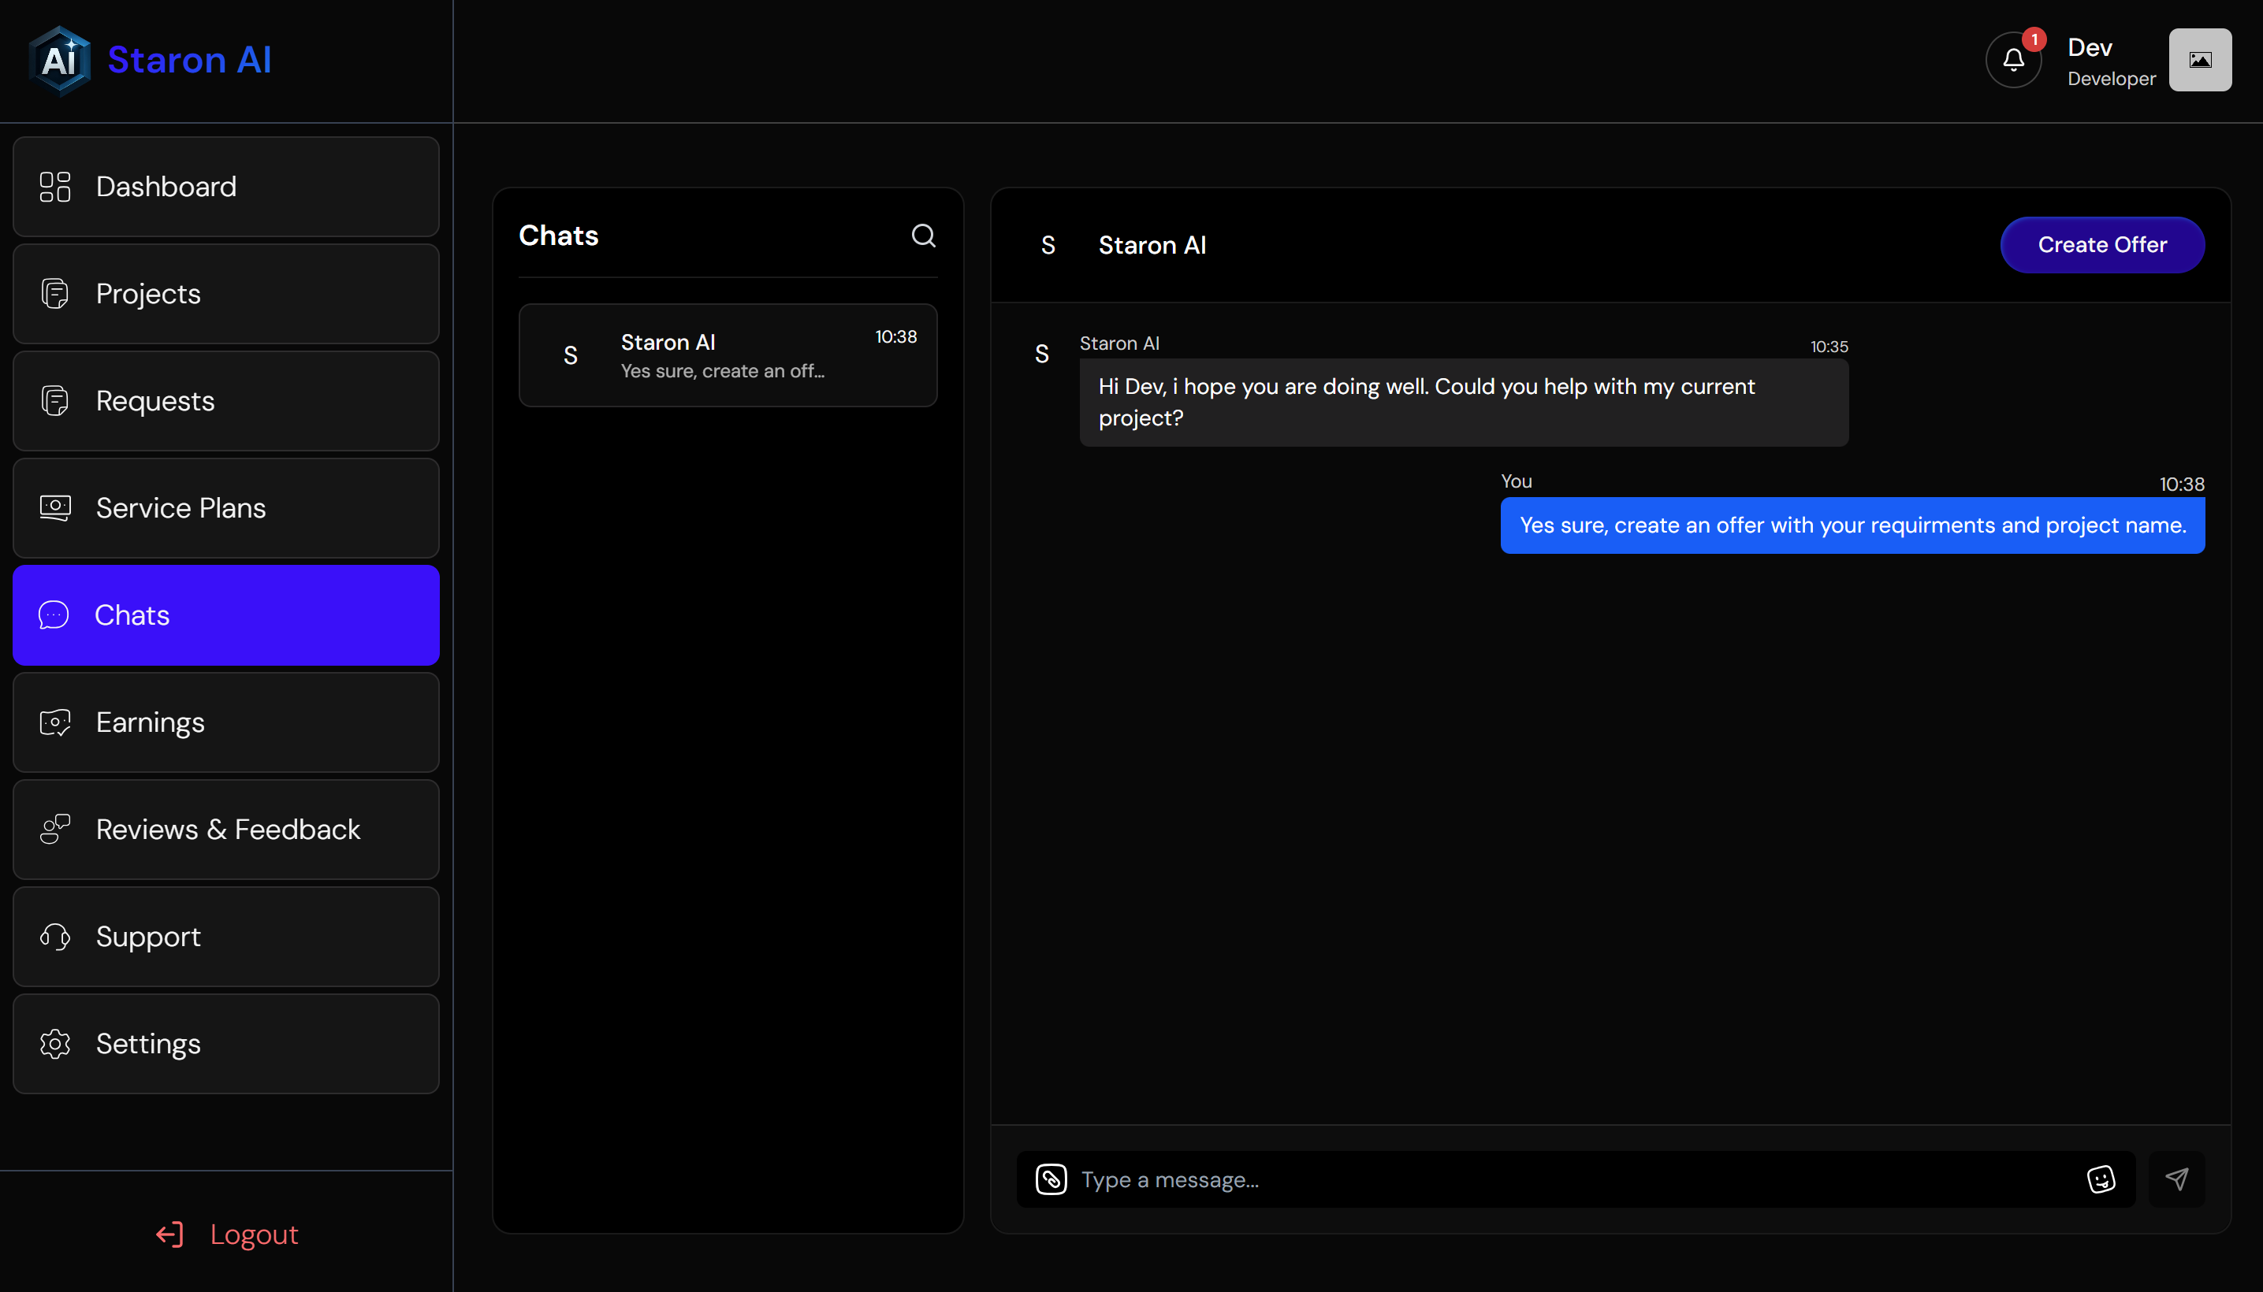Click the Support headset icon
The image size is (2263, 1292).
(54, 937)
